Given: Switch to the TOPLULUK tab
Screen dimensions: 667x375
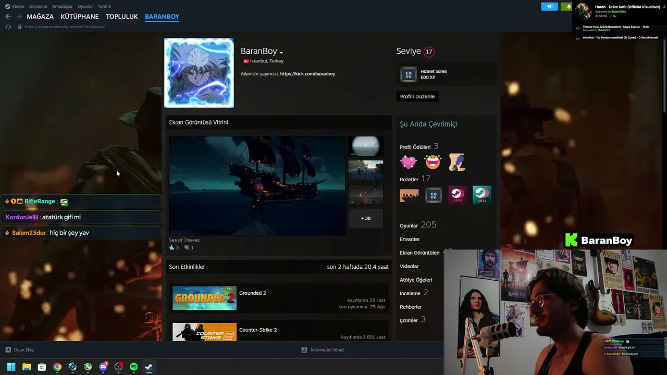Looking at the screenshot, I should point(122,17).
